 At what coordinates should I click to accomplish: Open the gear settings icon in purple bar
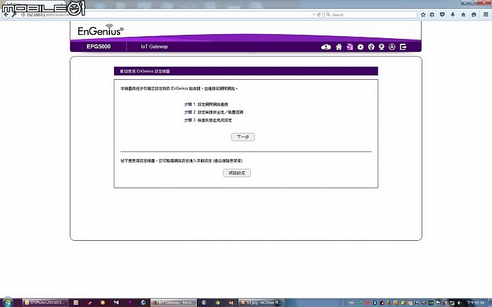[361, 47]
